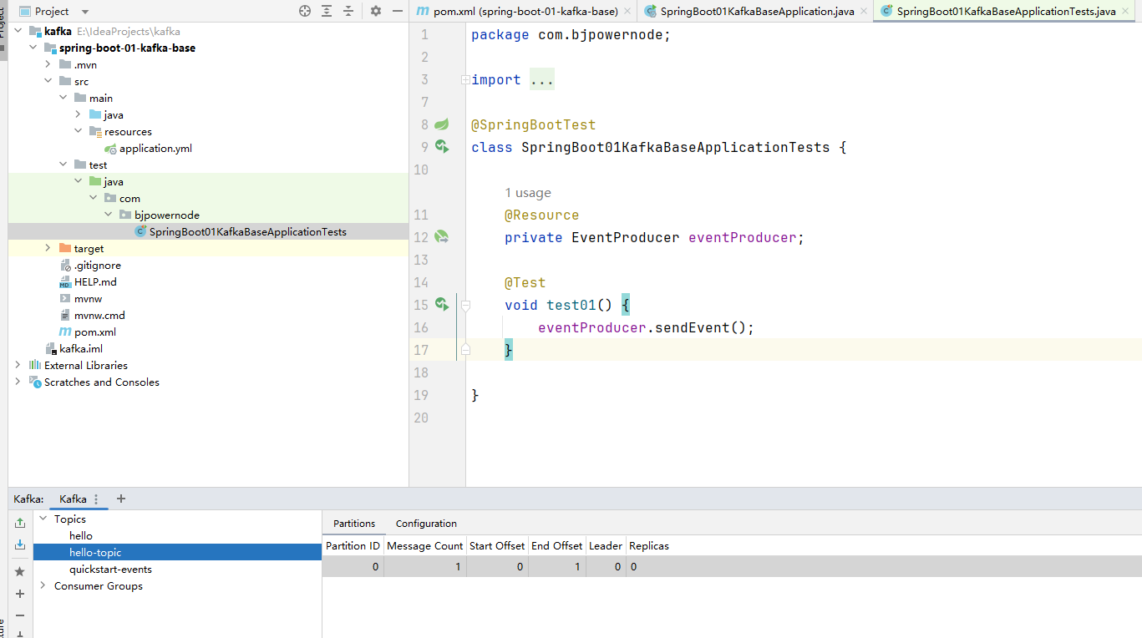Viewport: 1142px width, 638px height.
Task: Click the folded import ellipsis
Action: [x=542, y=79]
